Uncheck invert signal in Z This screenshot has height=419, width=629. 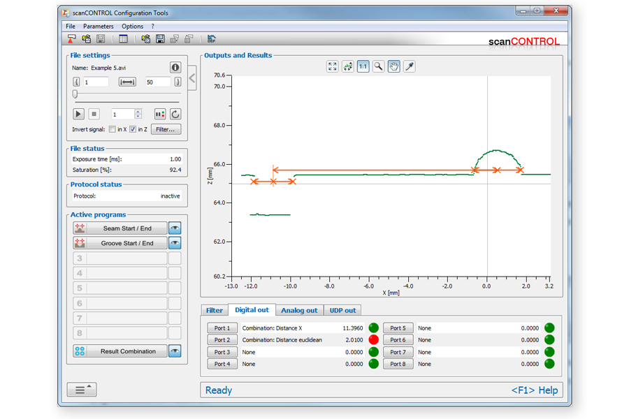point(133,129)
